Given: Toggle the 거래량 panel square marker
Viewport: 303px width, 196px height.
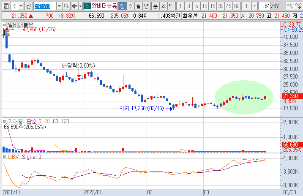Looking at the screenshot, I should point(5,121).
